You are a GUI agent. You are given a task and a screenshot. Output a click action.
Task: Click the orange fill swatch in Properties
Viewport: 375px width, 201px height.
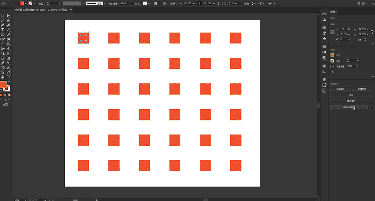coord(332,55)
